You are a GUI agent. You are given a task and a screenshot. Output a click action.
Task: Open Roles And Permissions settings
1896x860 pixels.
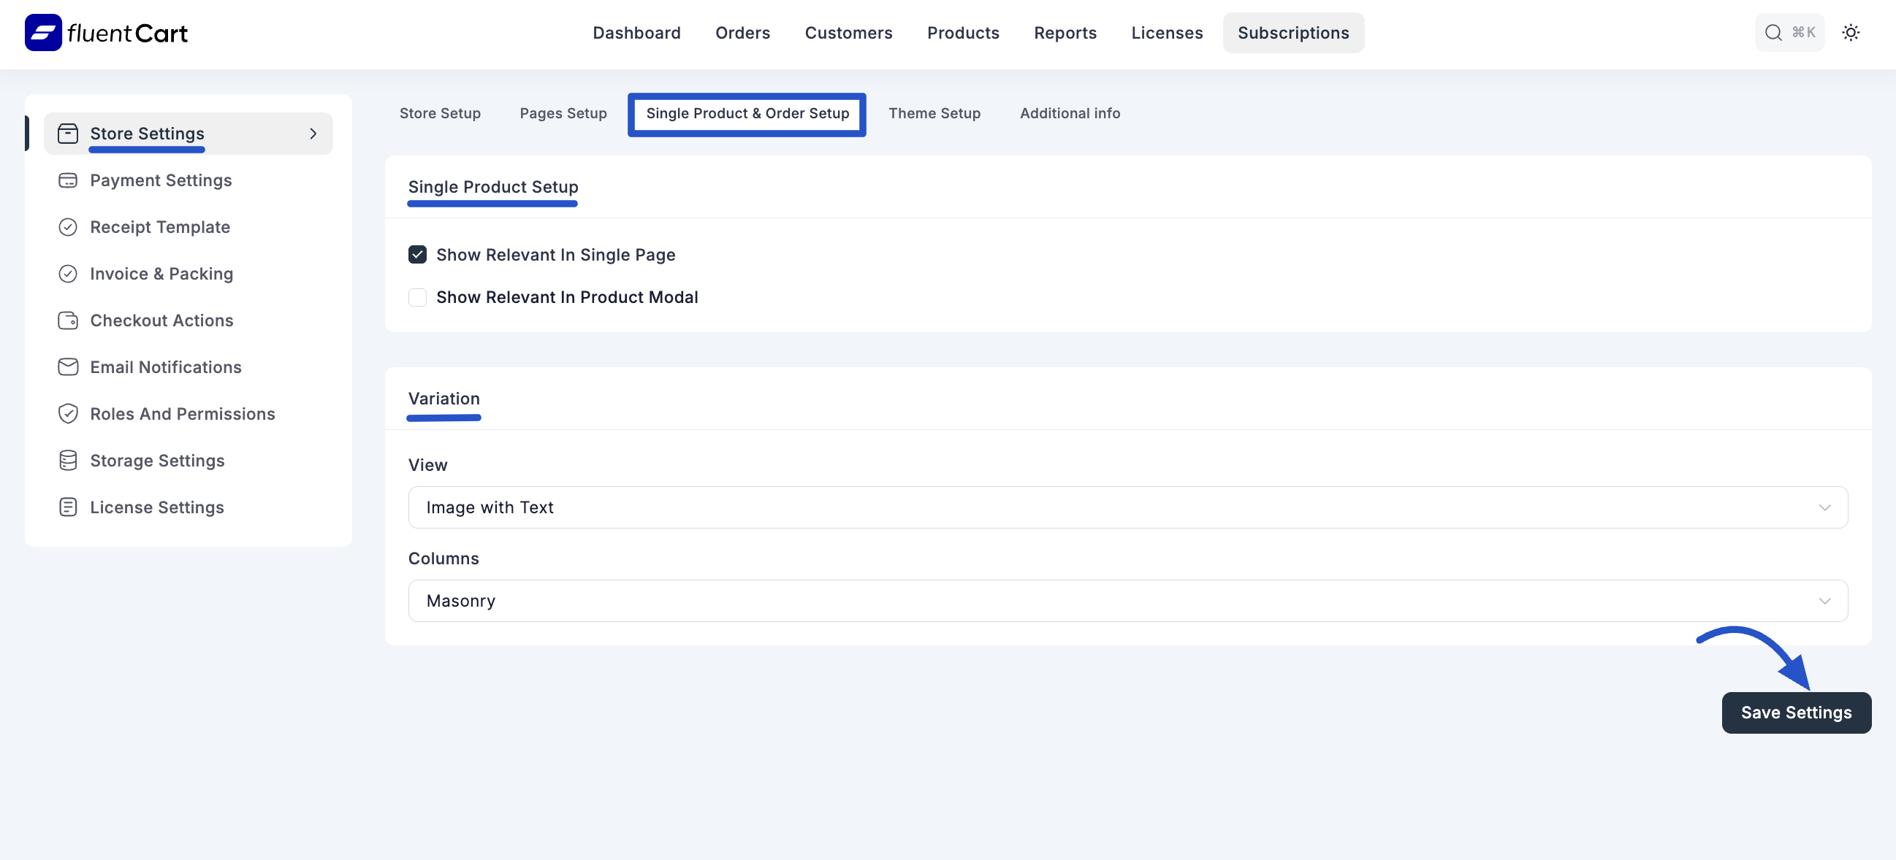point(183,413)
